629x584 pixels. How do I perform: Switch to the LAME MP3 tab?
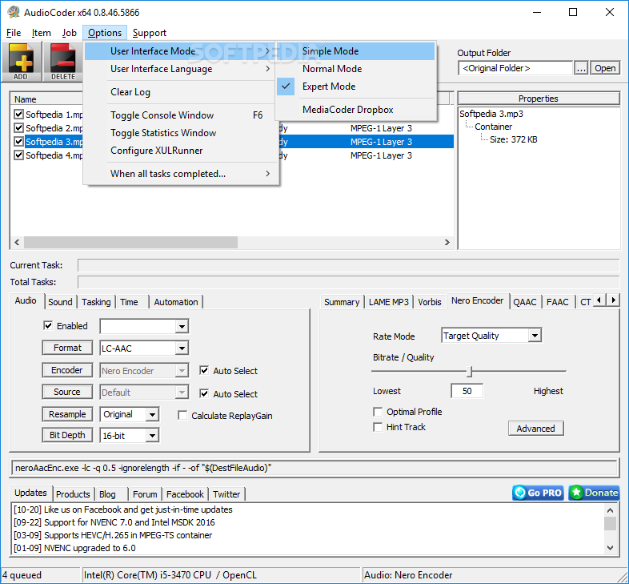click(x=389, y=302)
